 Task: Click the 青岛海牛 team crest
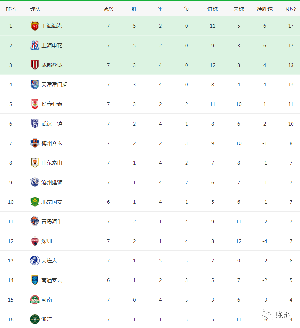coord(35,222)
